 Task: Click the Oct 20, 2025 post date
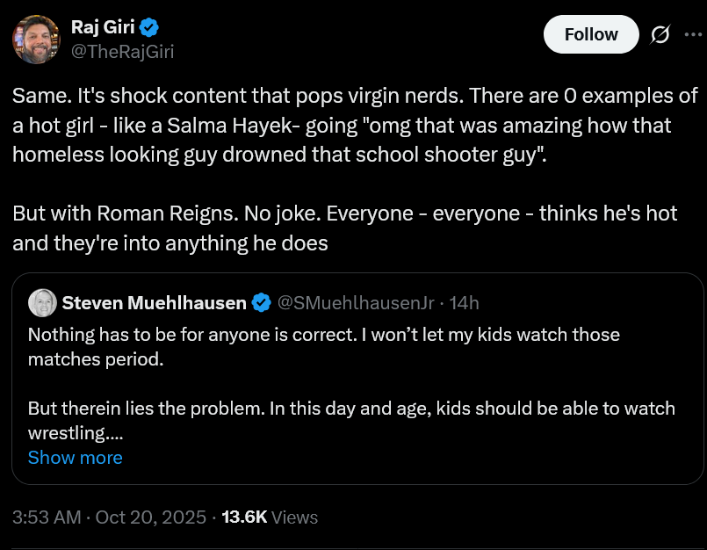tap(150, 517)
